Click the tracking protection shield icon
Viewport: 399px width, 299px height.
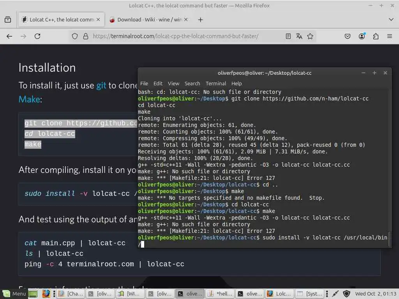pyautogui.click(x=74, y=36)
